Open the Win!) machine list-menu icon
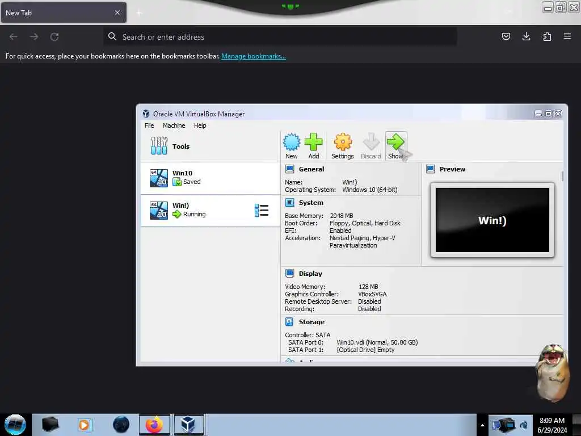The height and width of the screenshot is (436, 581). (261, 210)
